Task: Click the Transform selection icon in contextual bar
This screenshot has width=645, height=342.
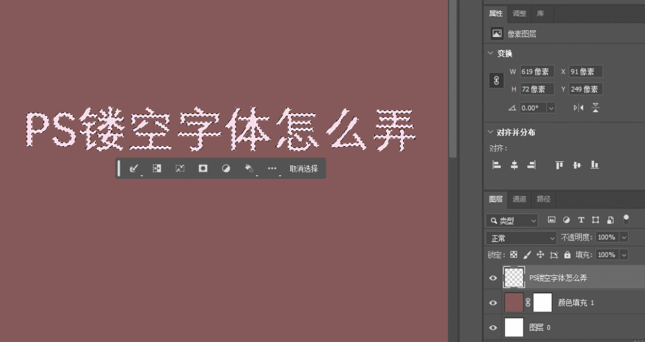Action: click(180, 168)
